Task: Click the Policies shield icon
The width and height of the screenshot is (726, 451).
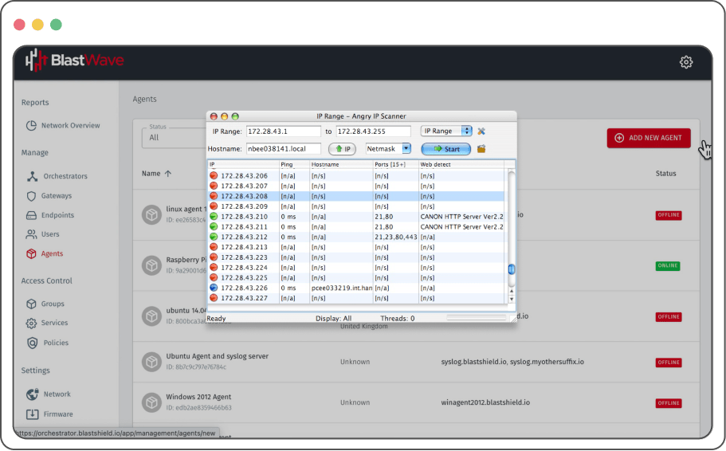Action: [x=32, y=343]
